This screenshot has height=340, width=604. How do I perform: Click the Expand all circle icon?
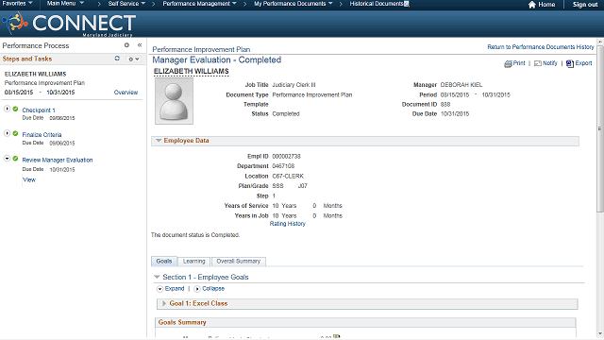point(159,289)
